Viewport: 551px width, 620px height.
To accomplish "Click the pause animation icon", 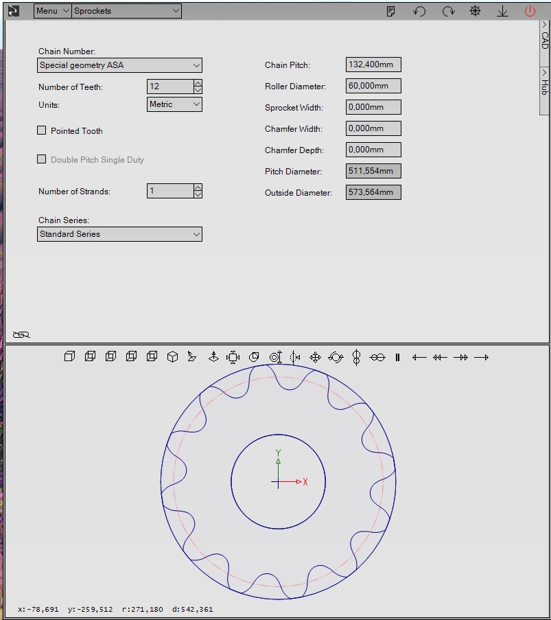I will (397, 358).
